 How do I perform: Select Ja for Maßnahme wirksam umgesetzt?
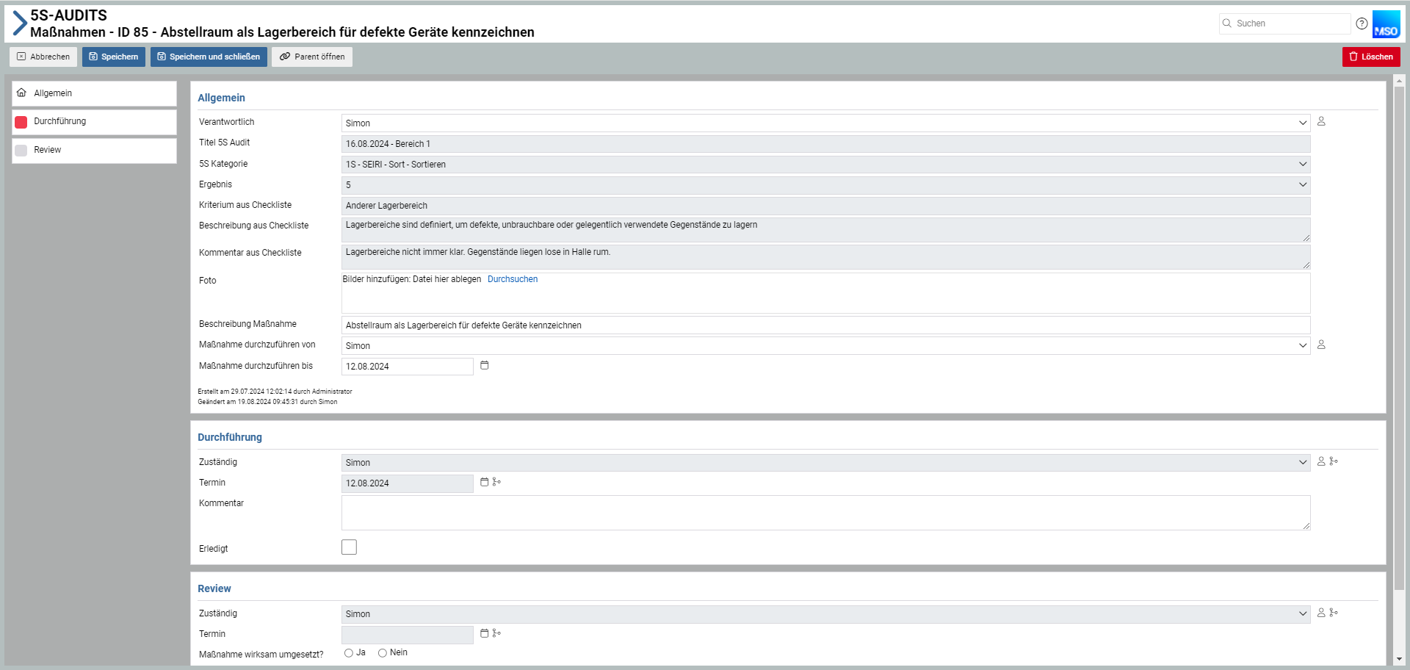coord(349,653)
